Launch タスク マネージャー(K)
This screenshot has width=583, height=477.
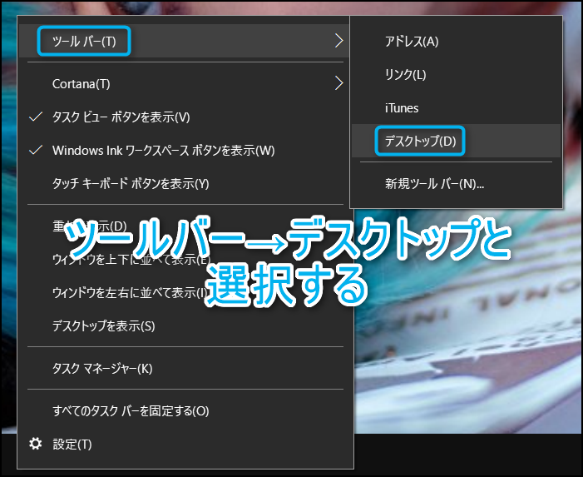(102, 368)
